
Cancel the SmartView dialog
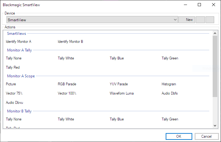206,136
